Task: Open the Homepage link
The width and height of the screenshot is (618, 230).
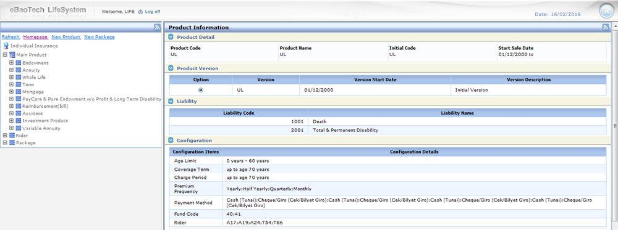Action: 35,37
